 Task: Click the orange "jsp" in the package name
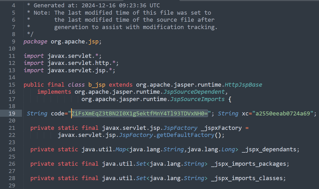click(x=93, y=42)
